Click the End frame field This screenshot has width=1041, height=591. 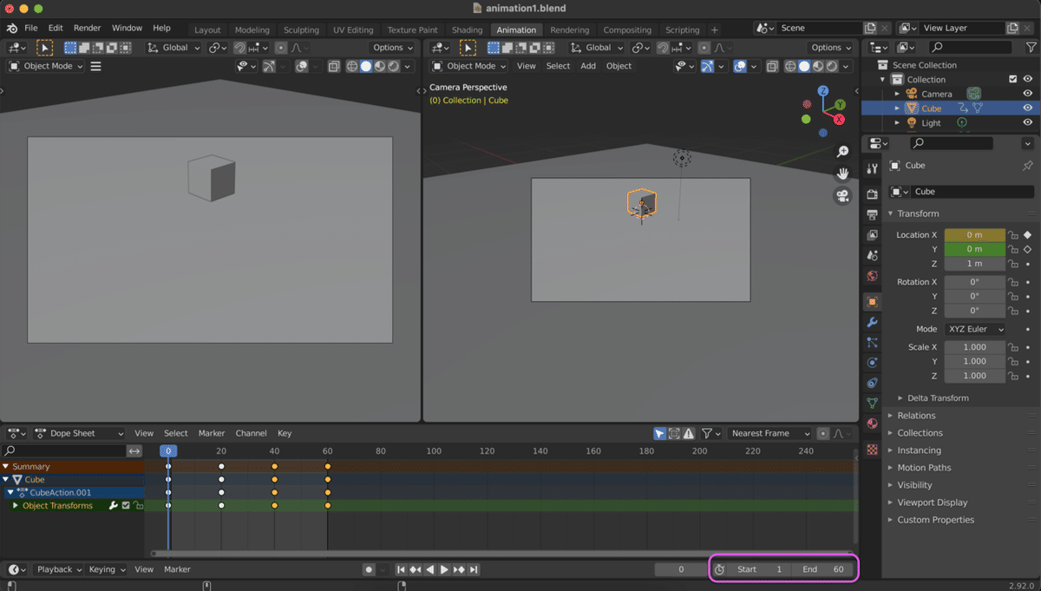(x=822, y=569)
